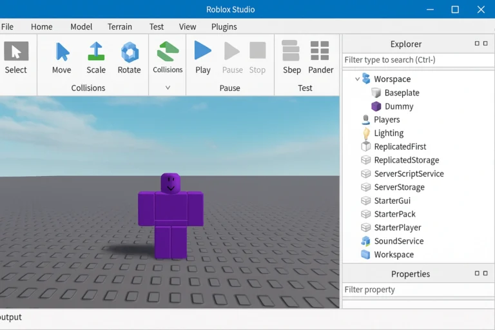Click the Pander icon in Test group
Viewport: 495px width, 330px height.
click(320, 58)
